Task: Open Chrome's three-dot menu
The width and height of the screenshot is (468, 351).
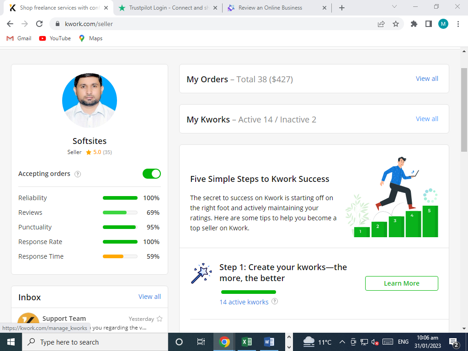Action: tap(458, 24)
